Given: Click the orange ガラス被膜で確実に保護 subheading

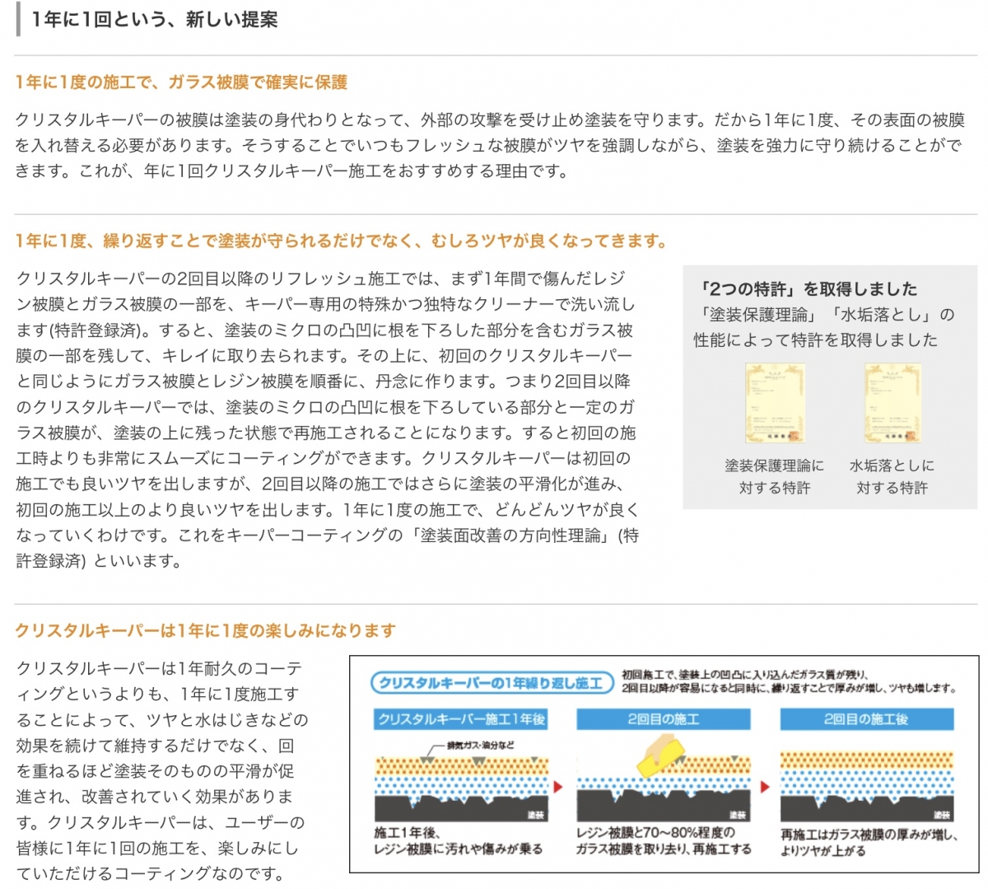Looking at the screenshot, I should pos(181,82).
